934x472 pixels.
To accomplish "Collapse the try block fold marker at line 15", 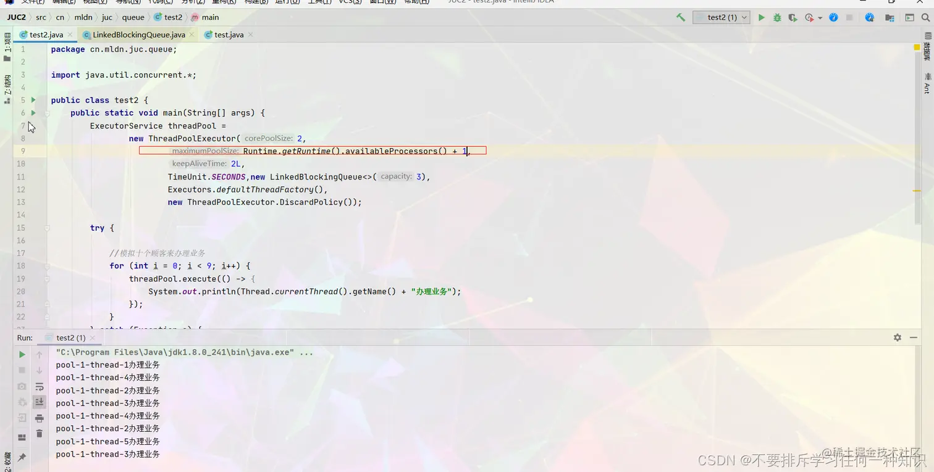I will (x=47, y=228).
